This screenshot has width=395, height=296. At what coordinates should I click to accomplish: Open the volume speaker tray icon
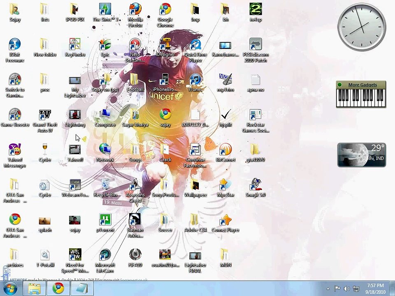(346, 289)
